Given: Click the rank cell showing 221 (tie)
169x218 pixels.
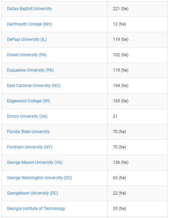Looking at the screenshot, I should (x=137, y=9).
